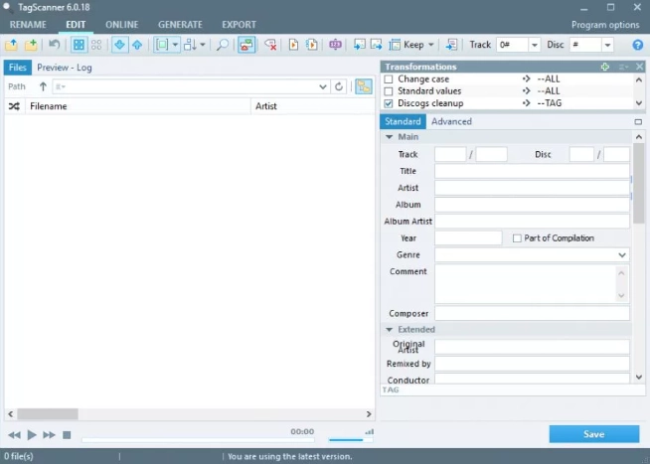Enable the Change case transformation

(x=389, y=78)
